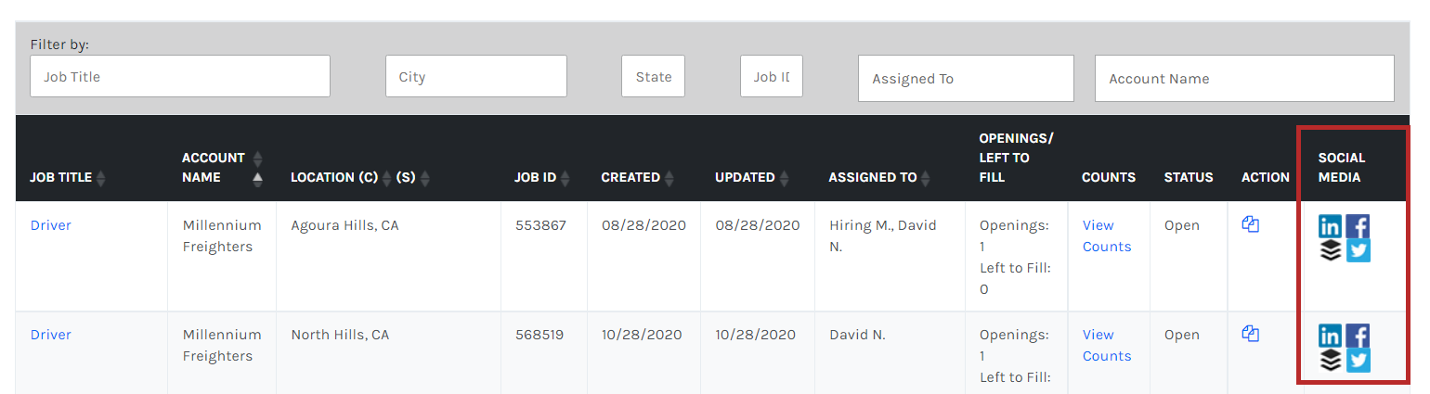Click the Job Title filter field

click(180, 76)
